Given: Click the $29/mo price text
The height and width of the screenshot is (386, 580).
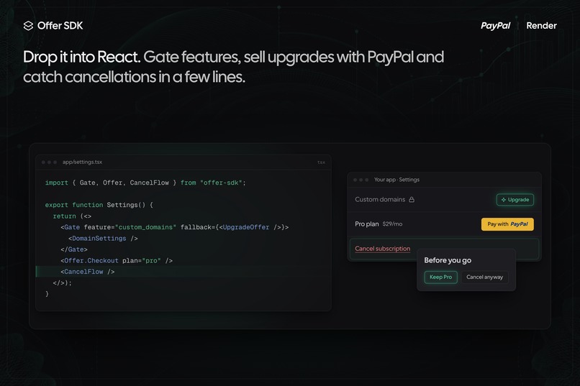Looking at the screenshot, I should (x=392, y=224).
